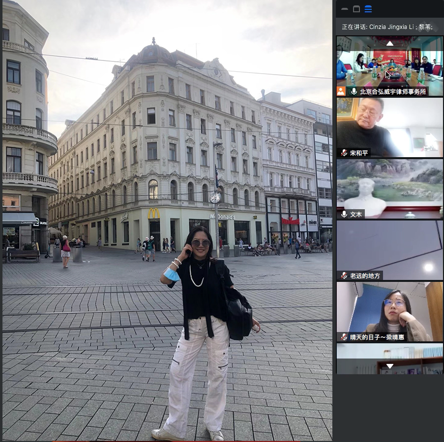Select the 北京合弘威宇律师事务所 video thumbnail
This screenshot has width=444, height=442.
(x=389, y=66)
